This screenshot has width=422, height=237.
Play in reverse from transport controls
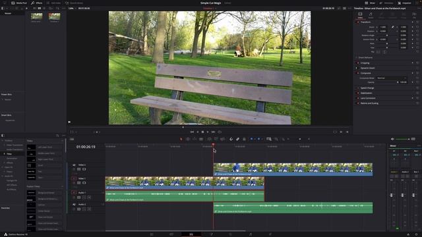click(x=198, y=132)
